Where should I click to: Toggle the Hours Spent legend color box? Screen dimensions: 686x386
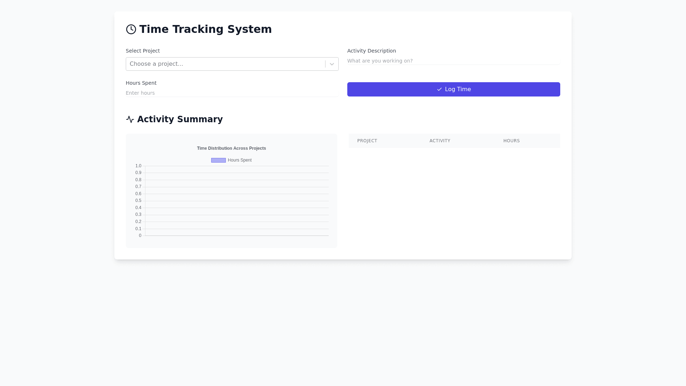pos(218,160)
